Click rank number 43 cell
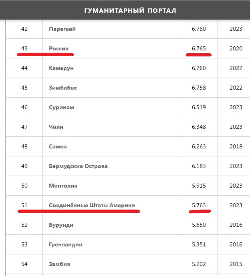Image resolution: width=250 pixels, height=276 pixels. click(24, 48)
